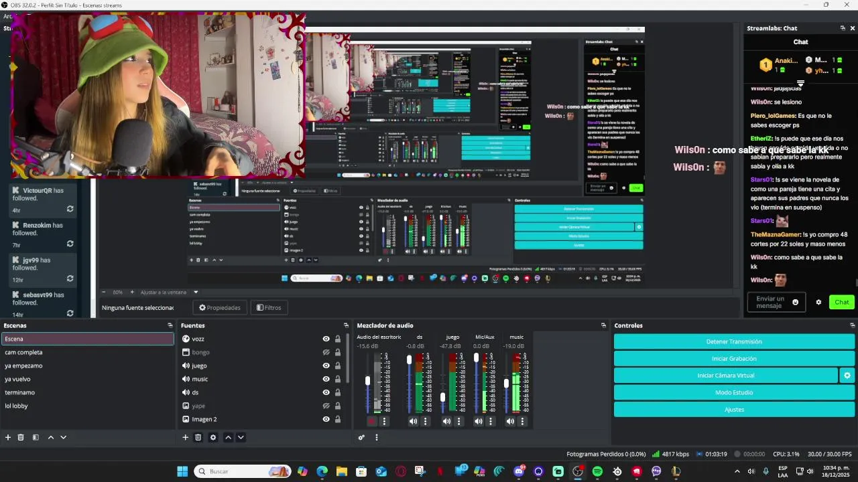858x482 pixels.
Task: Delete the selected scene with trash icon
Action: 21,437
